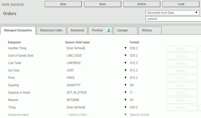
Task: Click the Delete button
Action: pyautogui.click(x=142, y=4)
